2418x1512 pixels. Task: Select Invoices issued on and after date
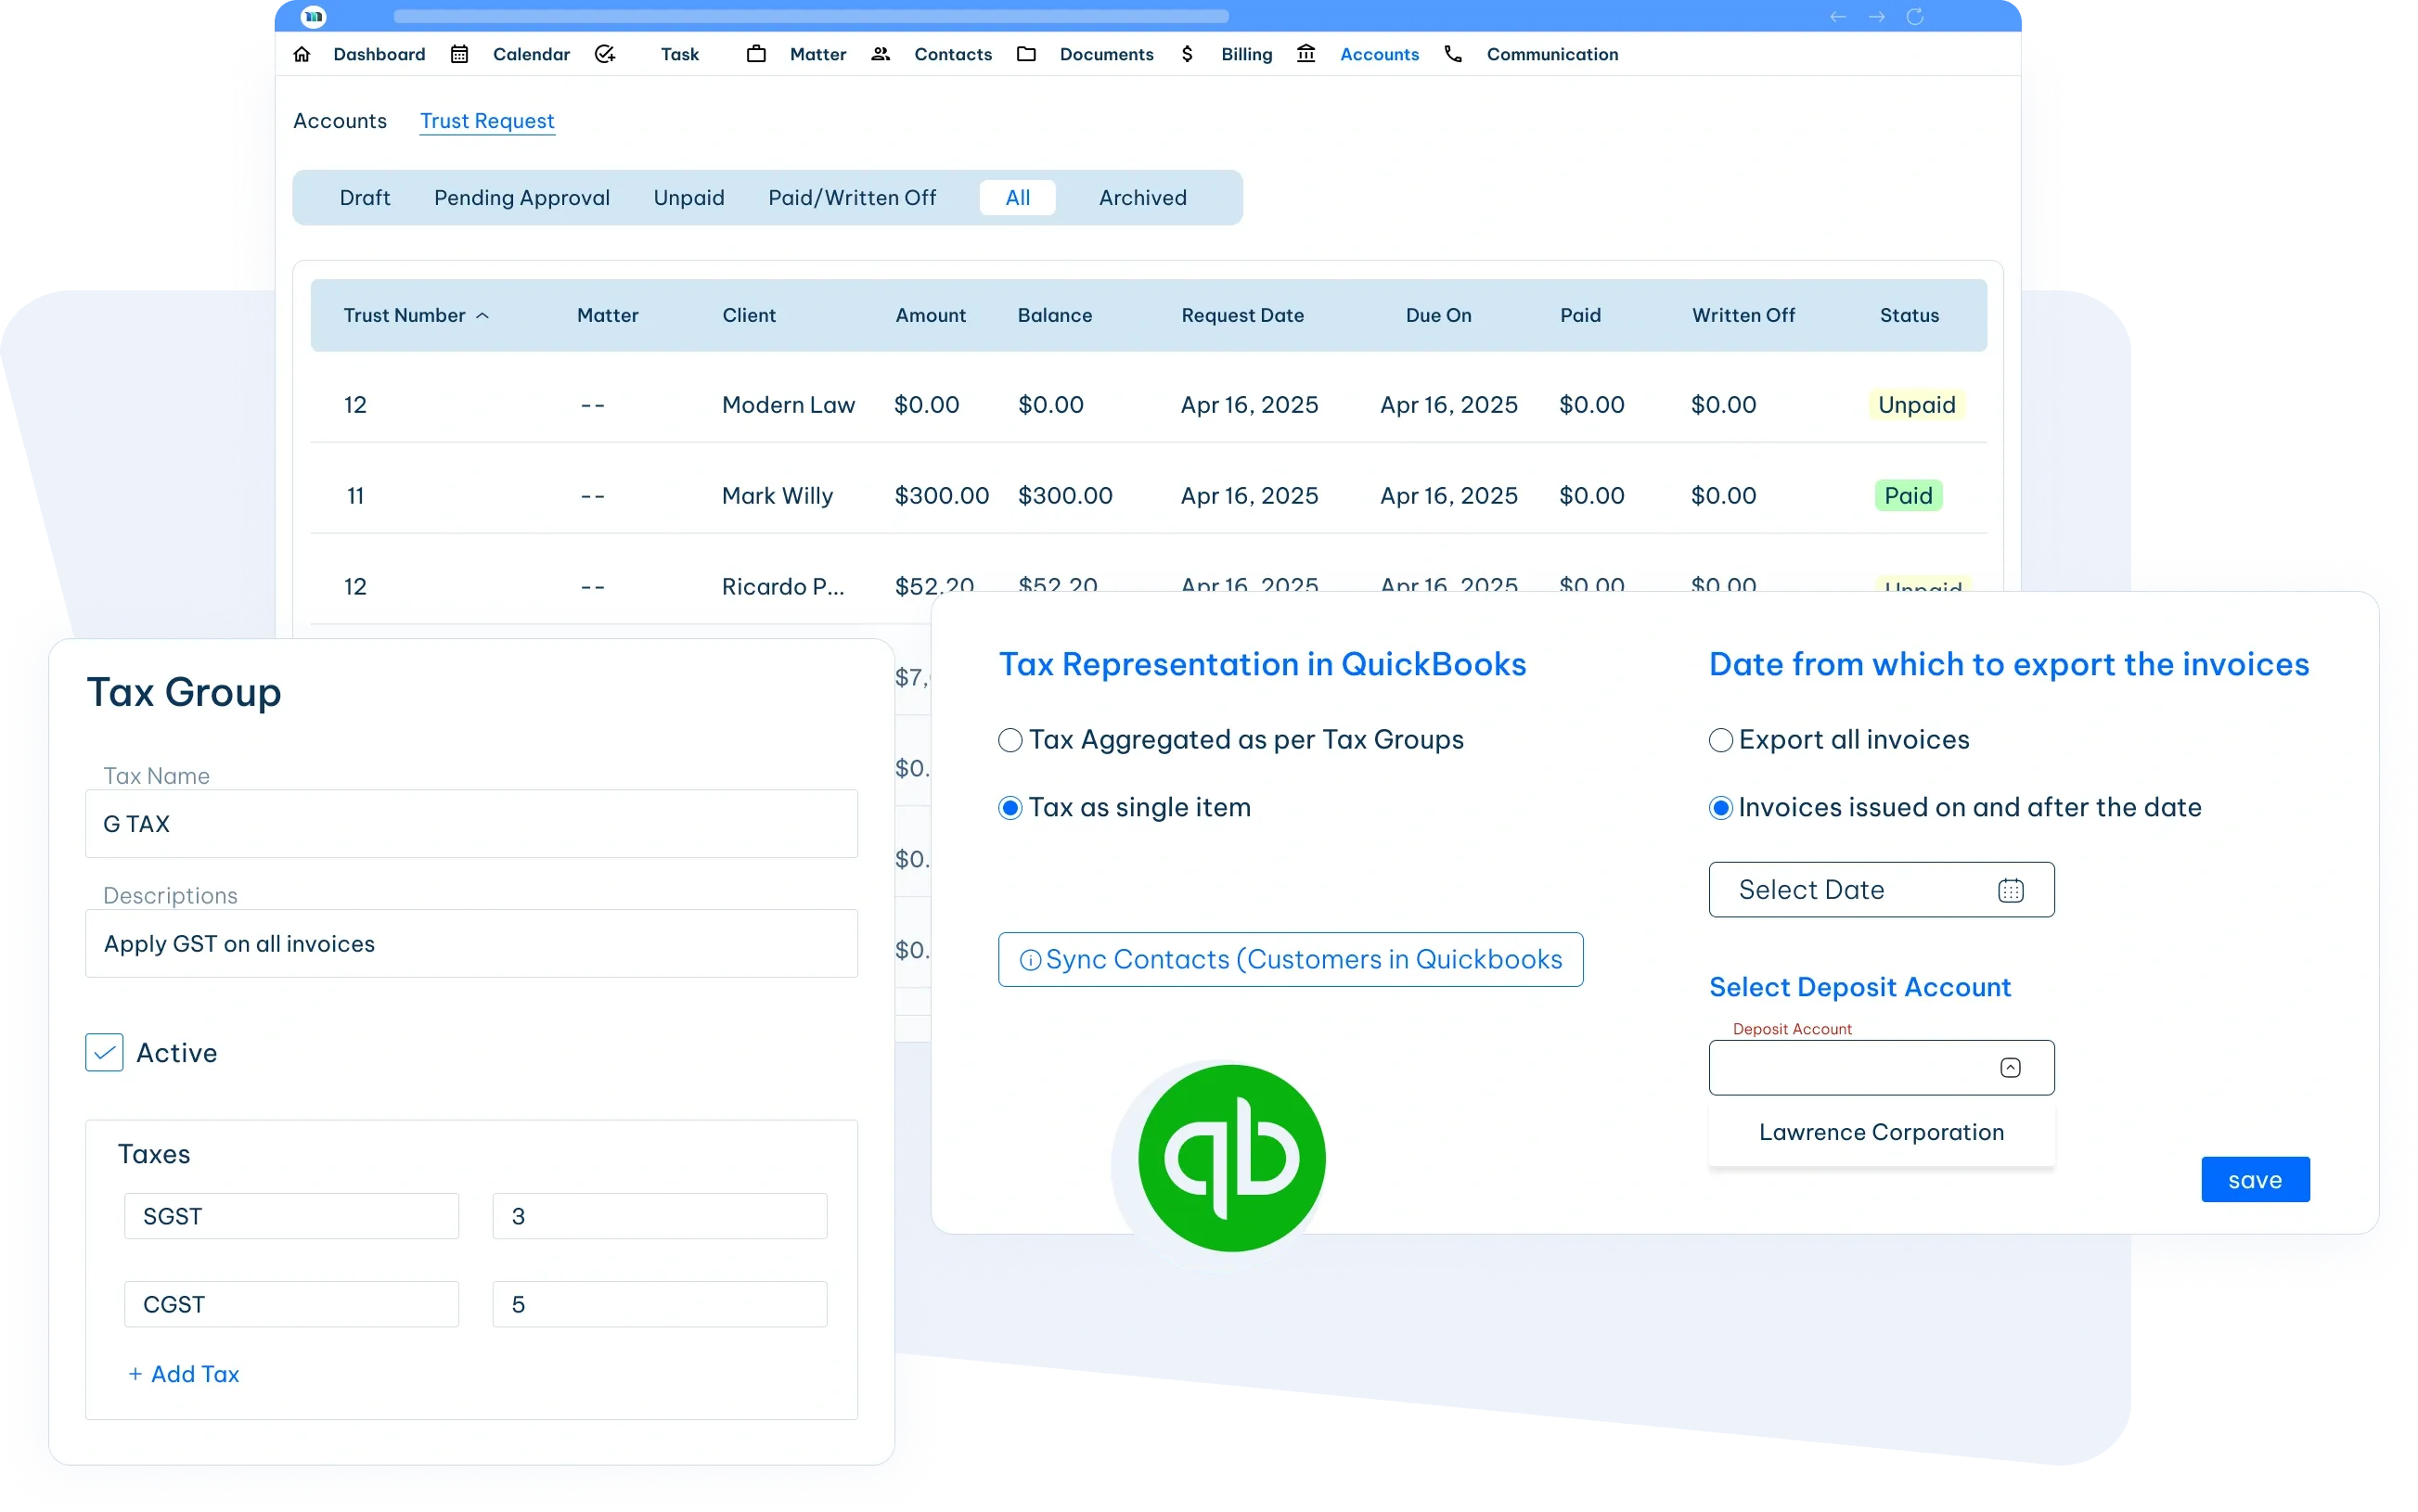(x=1720, y=808)
